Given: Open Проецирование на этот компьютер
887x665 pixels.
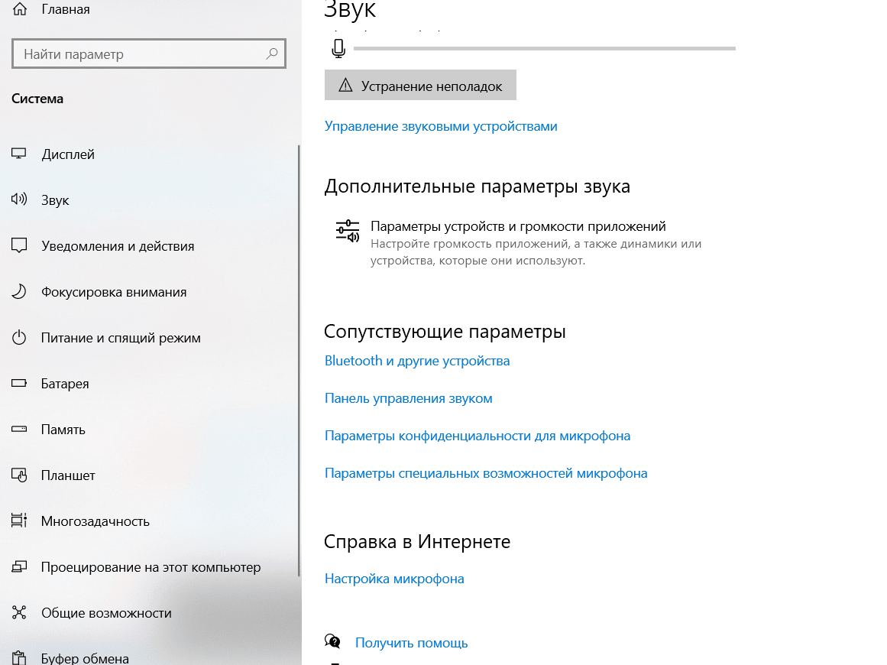Looking at the screenshot, I should [x=151, y=566].
